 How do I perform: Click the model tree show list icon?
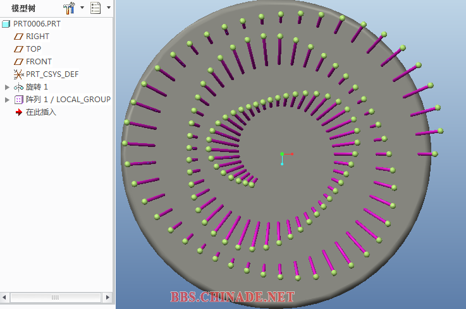click(95, 8)
